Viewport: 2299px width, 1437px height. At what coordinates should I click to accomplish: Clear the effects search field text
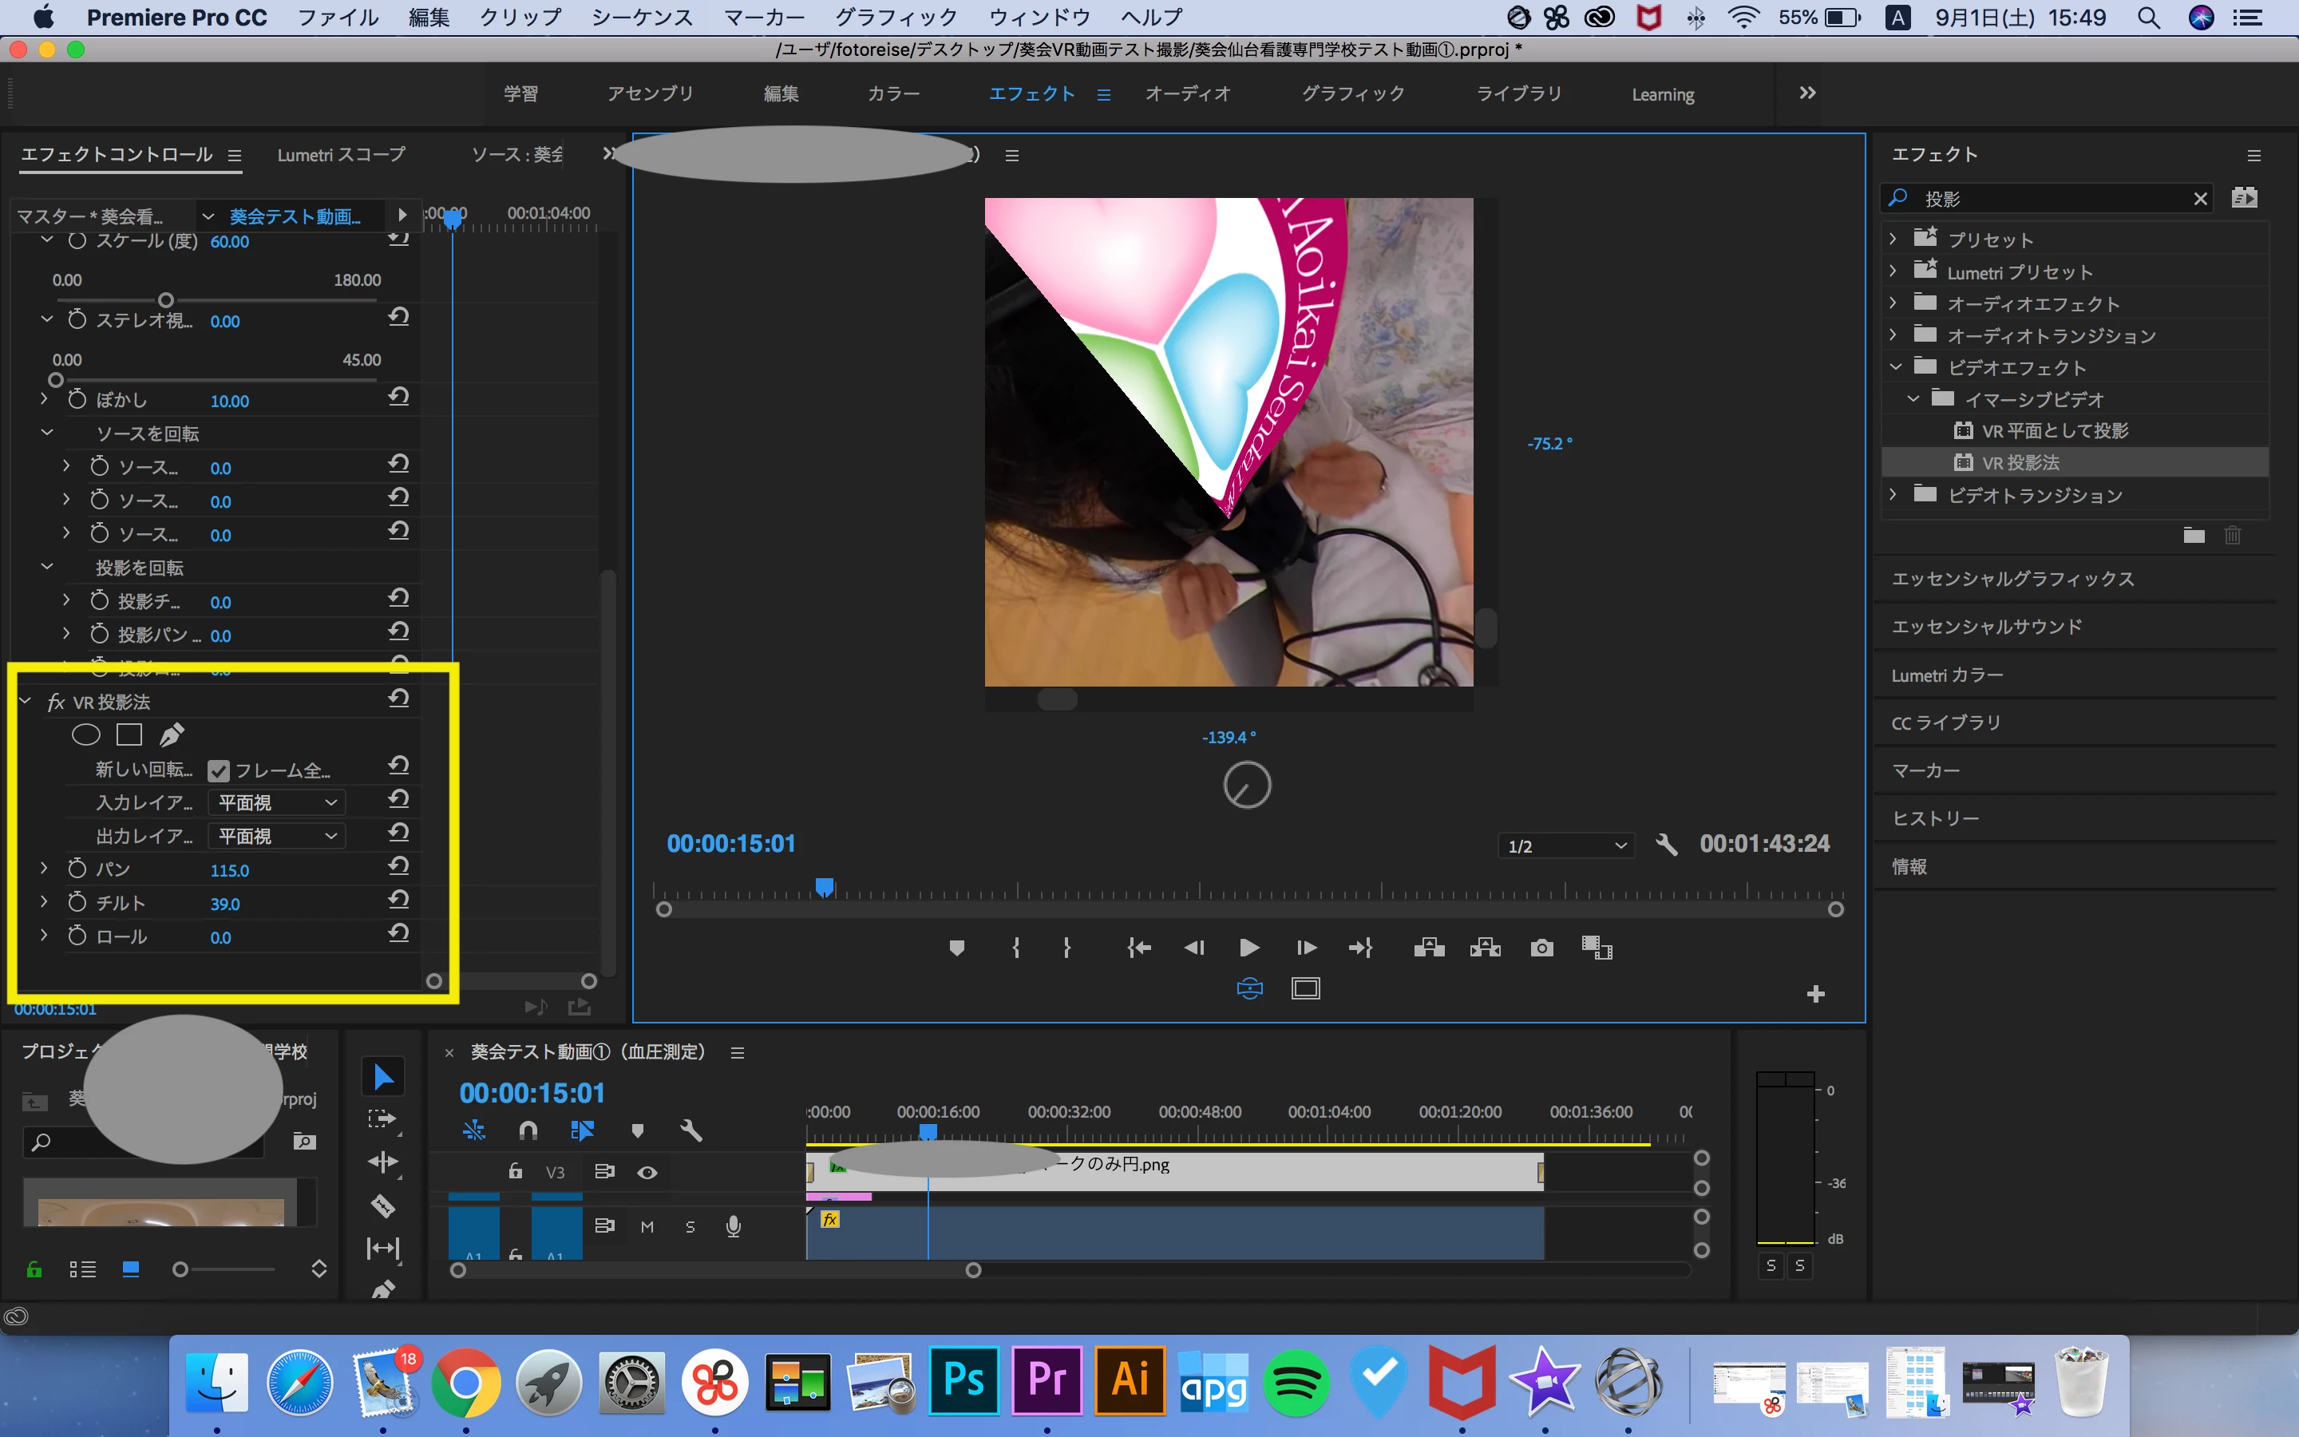point(2199,199)
